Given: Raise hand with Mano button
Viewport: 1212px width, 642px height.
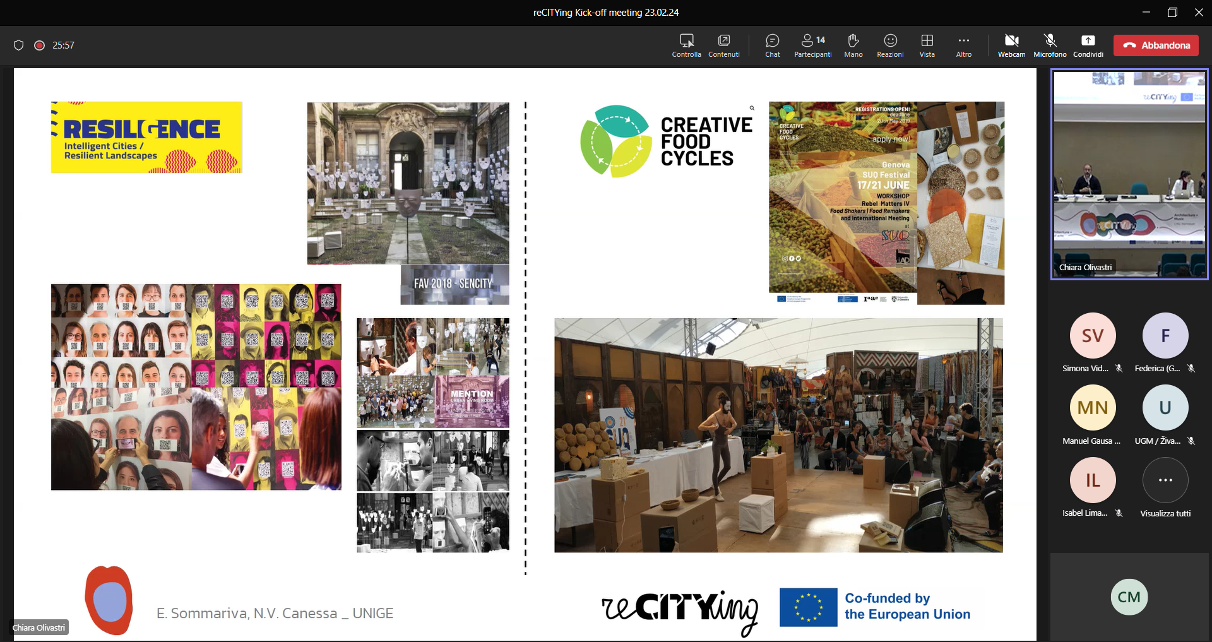Looking at the screenshot, I should [x=853, y=45].
